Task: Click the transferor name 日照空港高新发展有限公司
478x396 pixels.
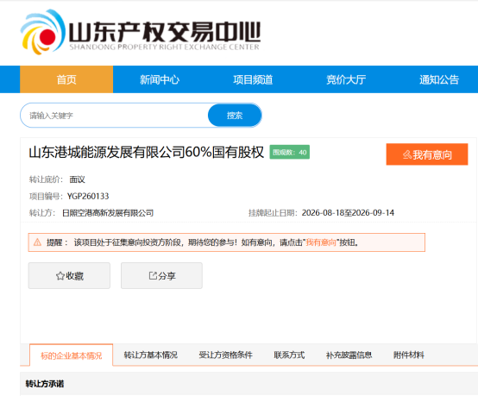Action: [x=108, y=213]
